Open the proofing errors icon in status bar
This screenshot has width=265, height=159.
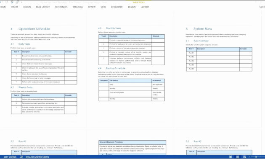coord(21,157)
